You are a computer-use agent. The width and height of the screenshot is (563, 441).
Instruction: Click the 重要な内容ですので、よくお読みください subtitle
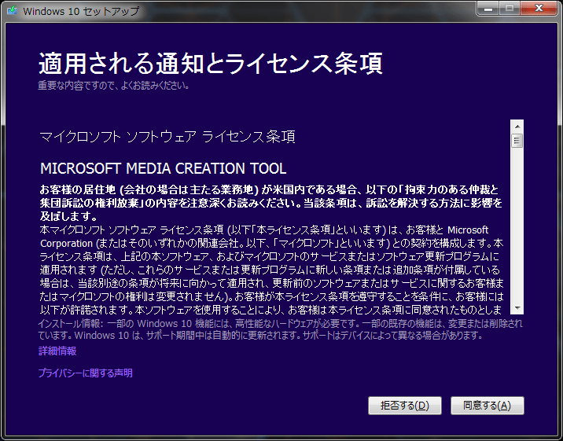114,86
